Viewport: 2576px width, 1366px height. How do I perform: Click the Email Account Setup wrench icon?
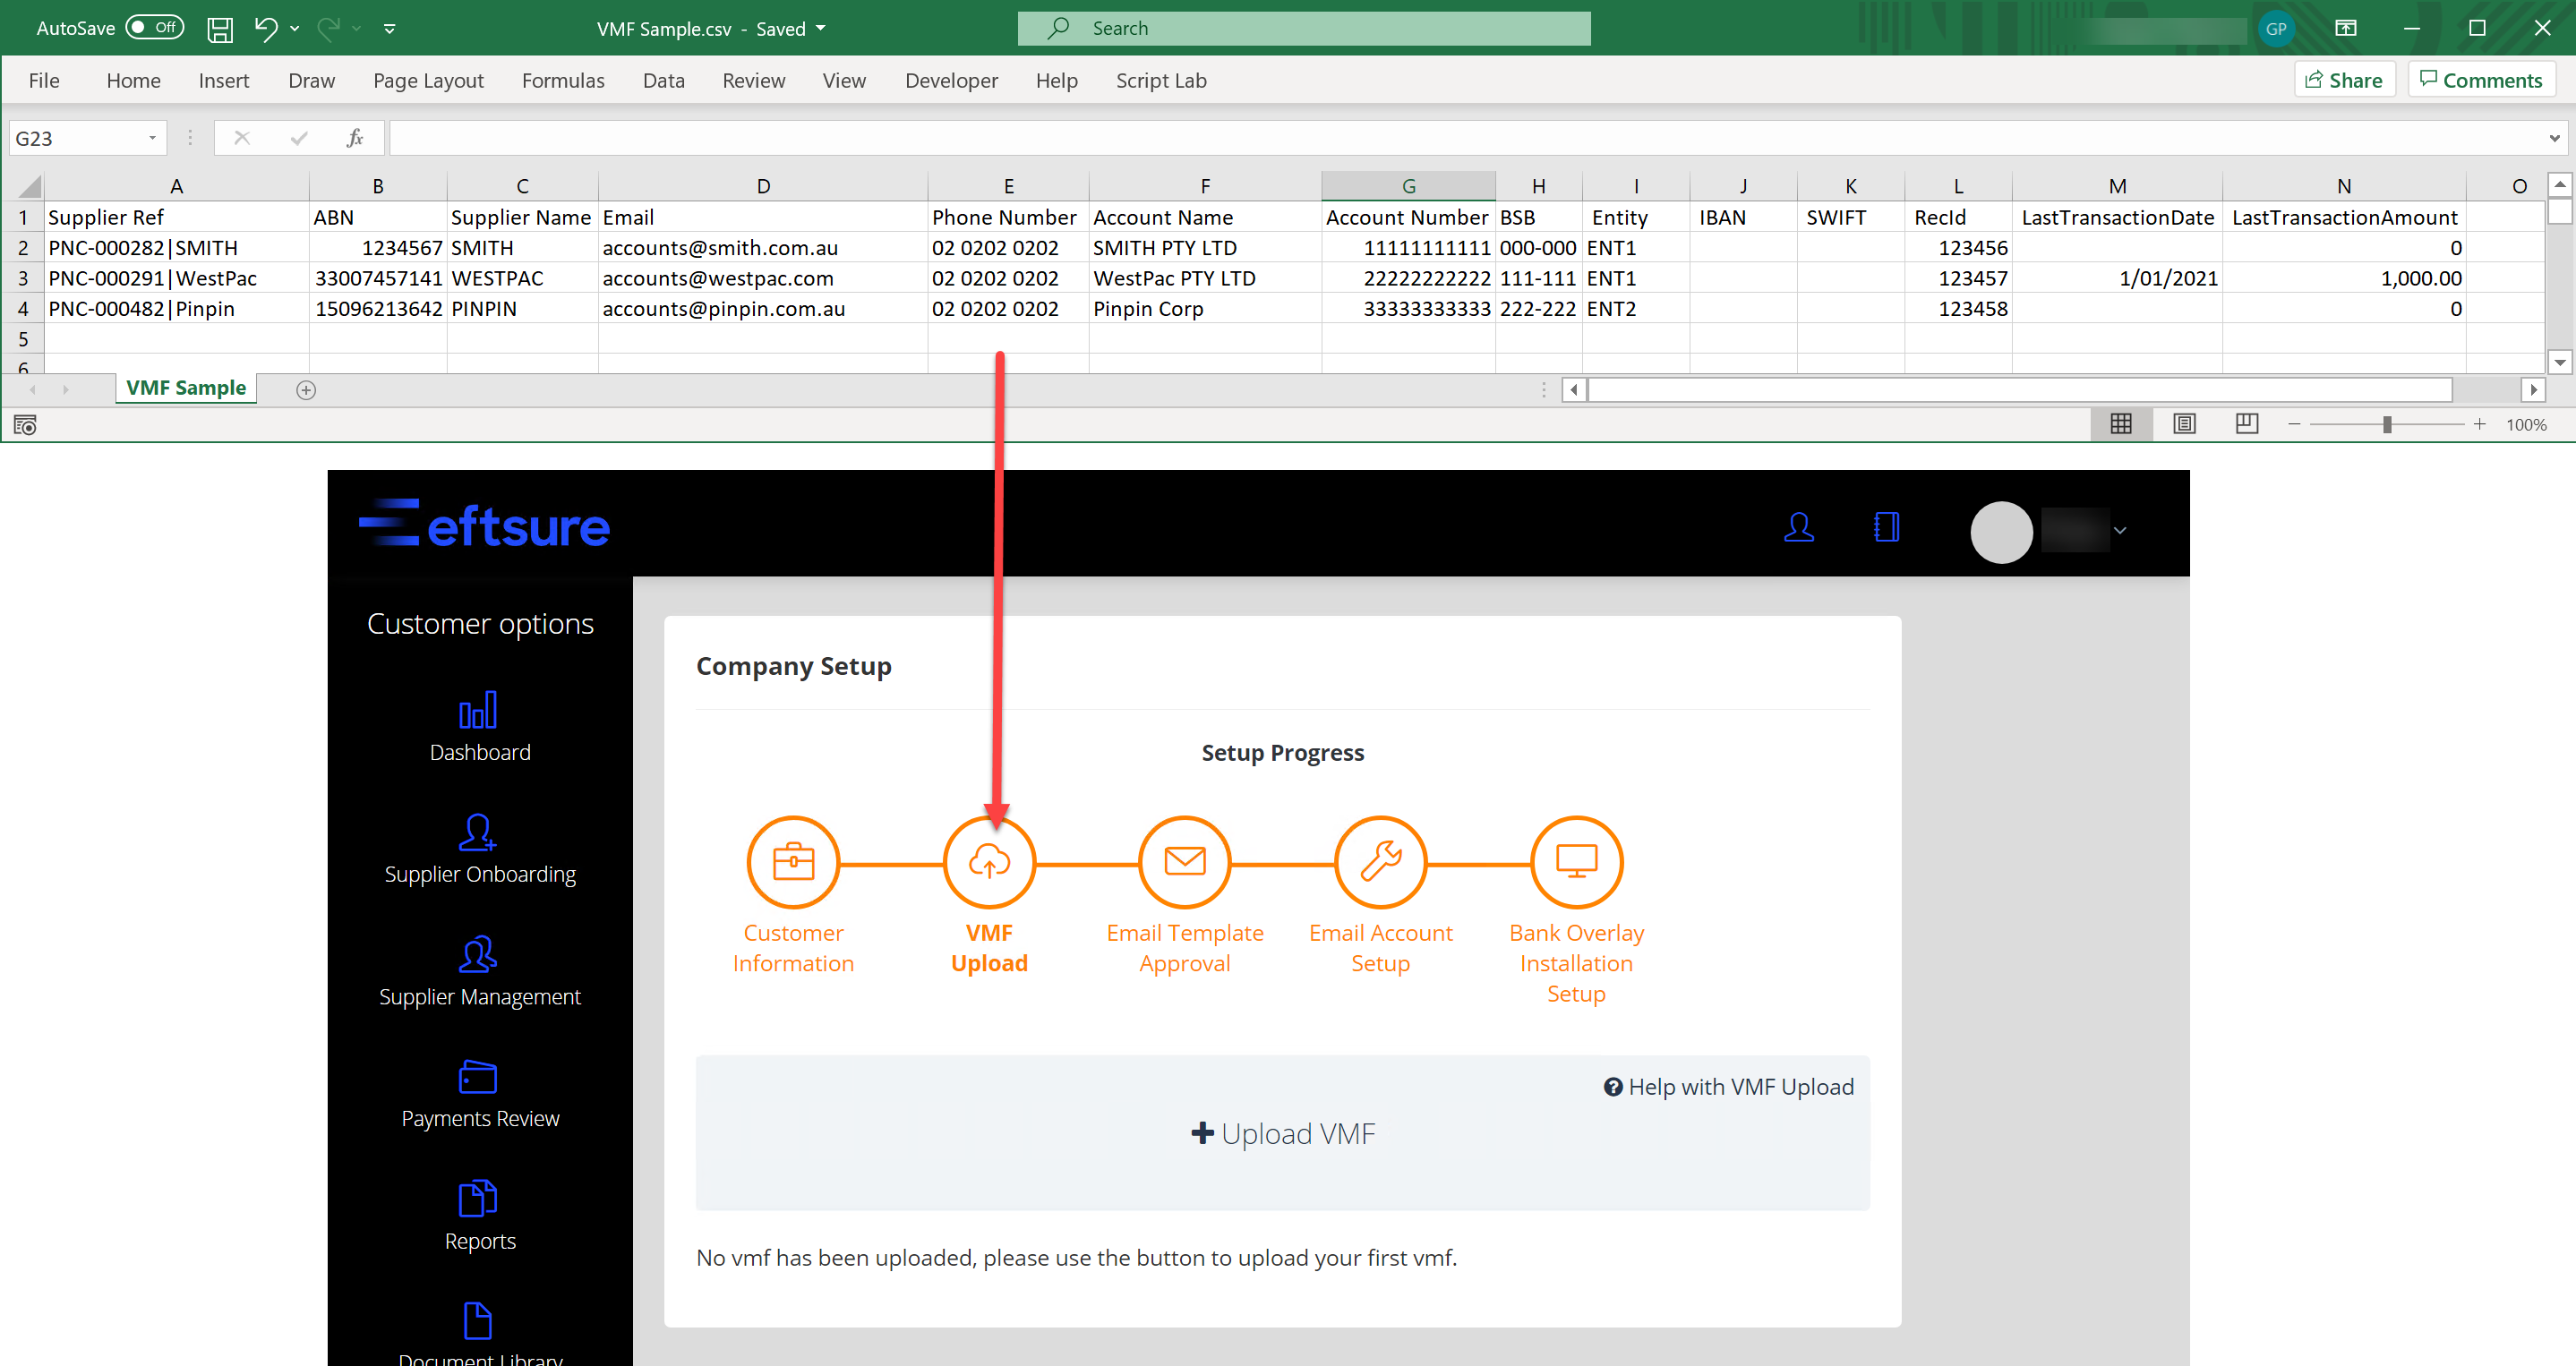pos(1380,861)
